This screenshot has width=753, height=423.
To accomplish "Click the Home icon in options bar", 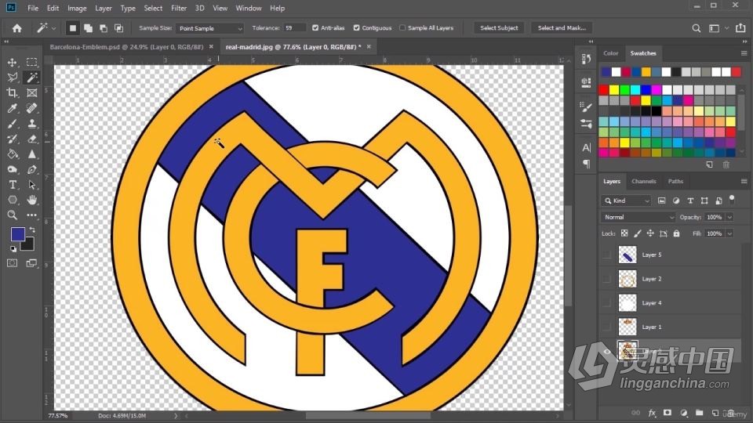I will tap(16, 28).
